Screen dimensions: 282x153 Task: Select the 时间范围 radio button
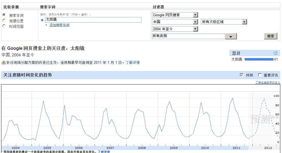(4, 26)
